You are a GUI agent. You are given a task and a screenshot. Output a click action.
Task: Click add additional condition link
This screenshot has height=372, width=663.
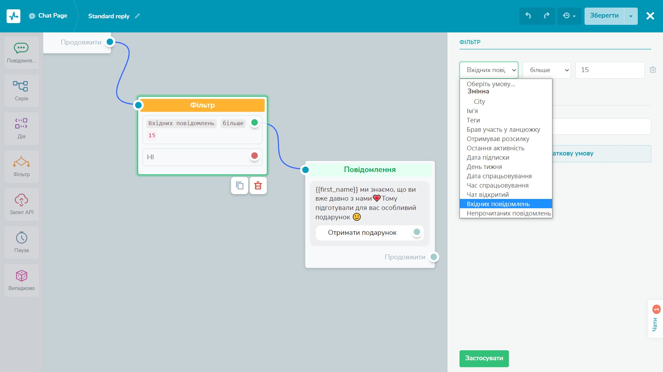pyautogui.click(x=601, y=154)
